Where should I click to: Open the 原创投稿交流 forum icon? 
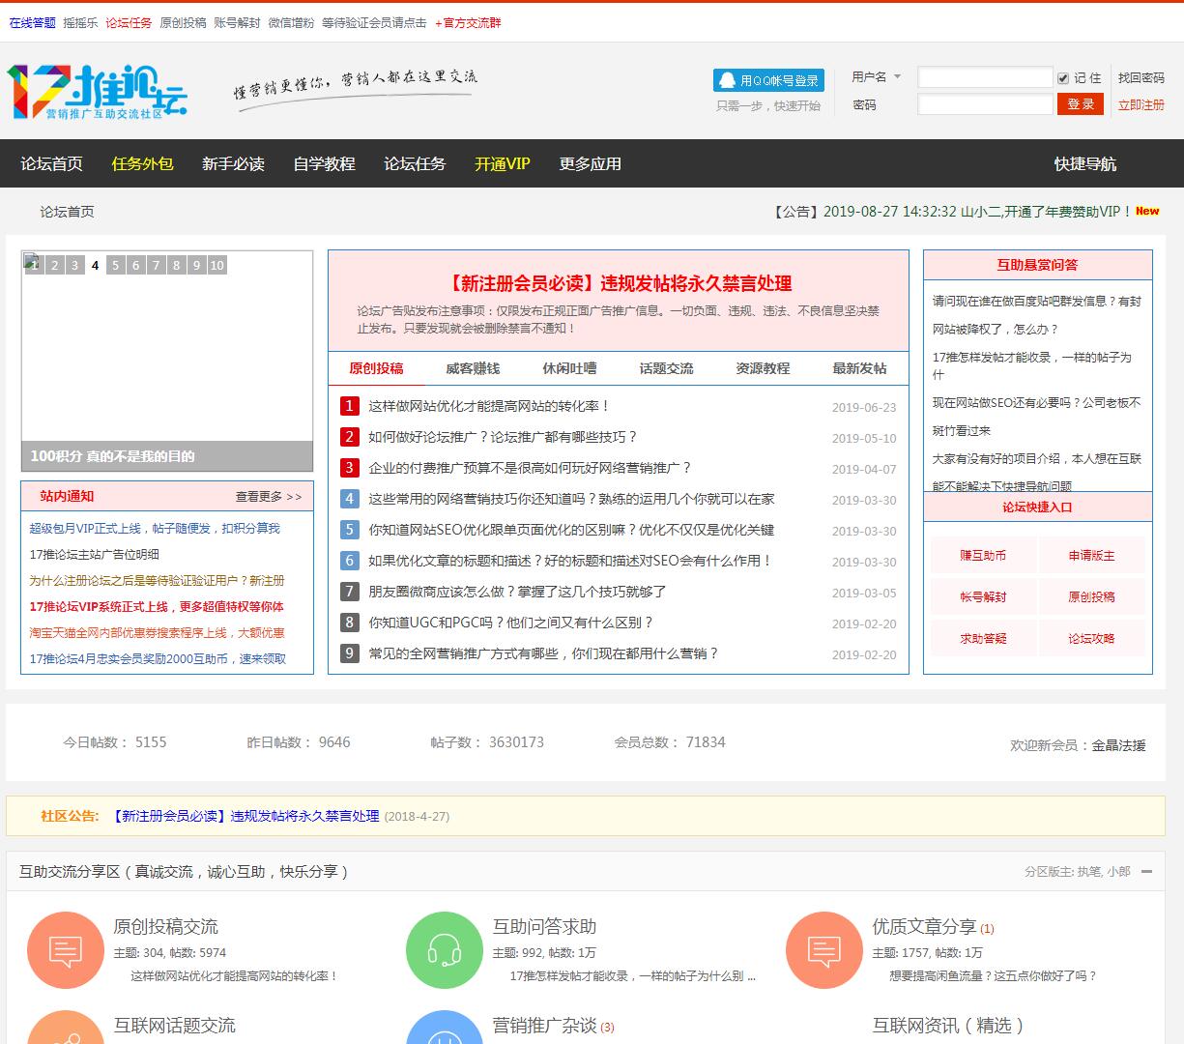click(x=65, y=950)
